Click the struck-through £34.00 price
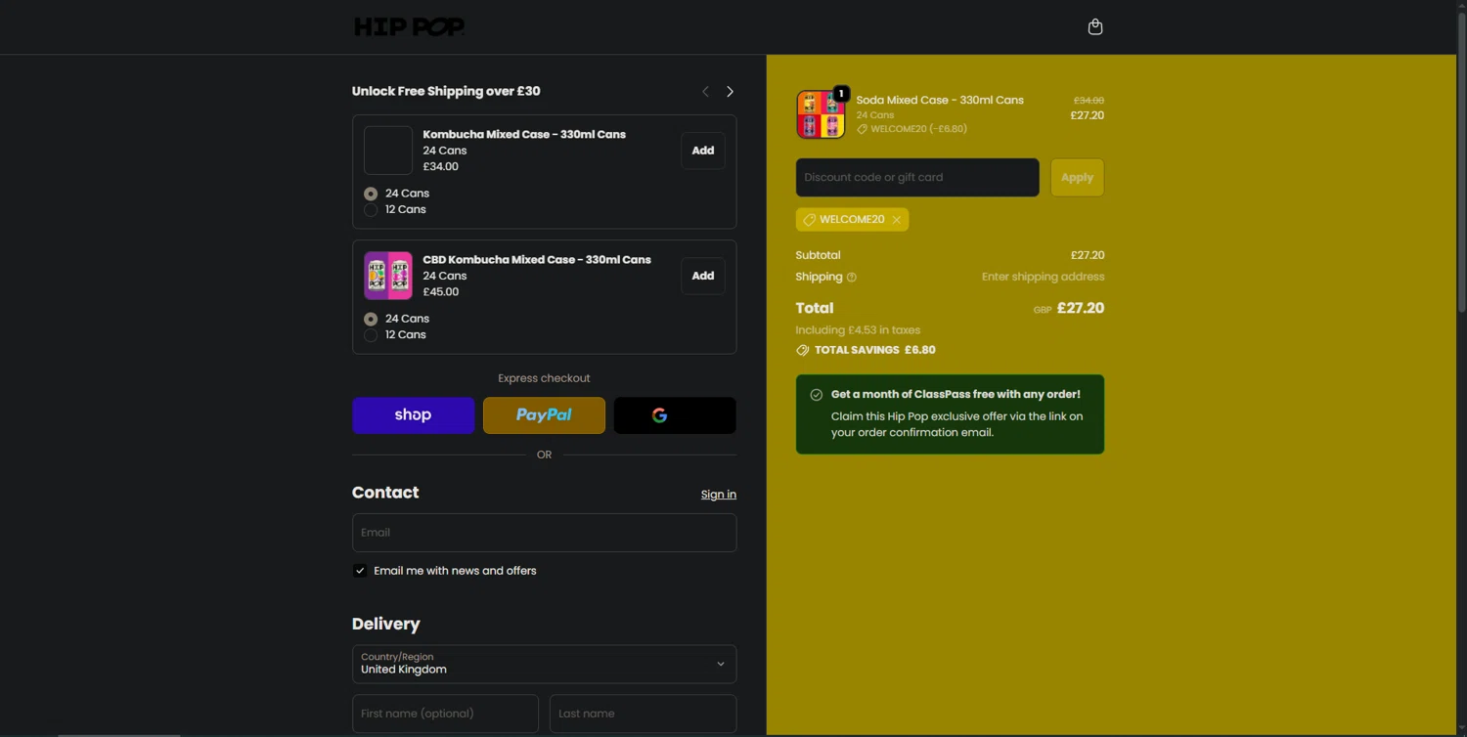Screen dimensions: 1467x737 coord(1089,100)
